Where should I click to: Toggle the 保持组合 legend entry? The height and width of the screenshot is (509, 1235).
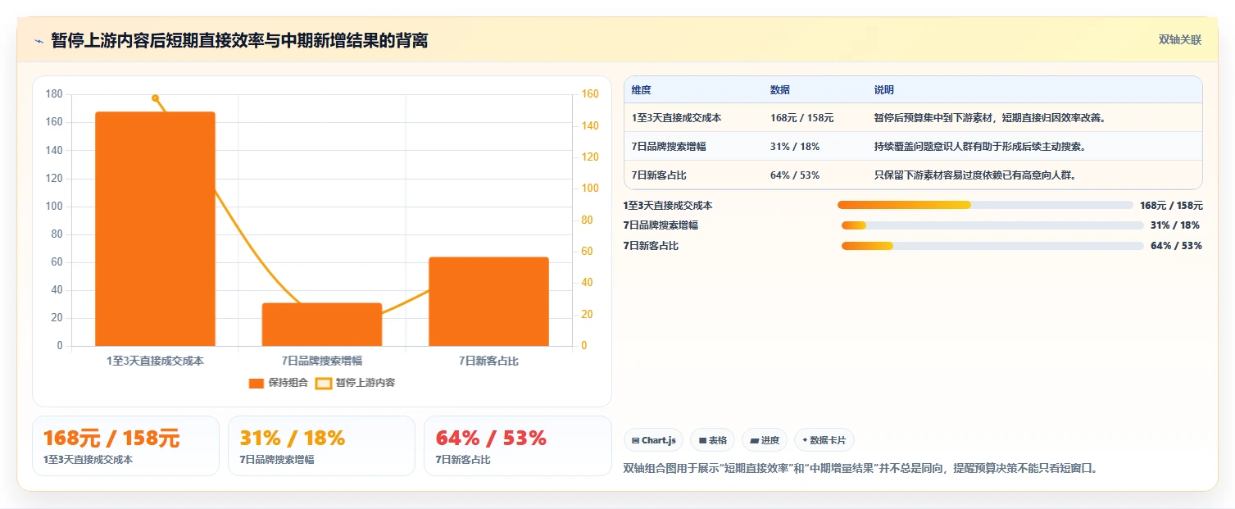278,383
